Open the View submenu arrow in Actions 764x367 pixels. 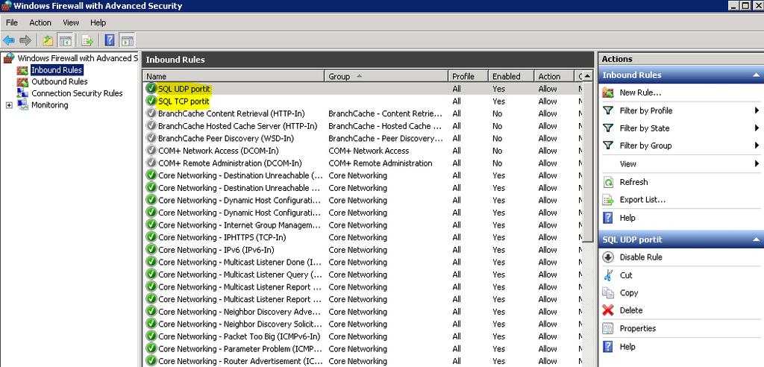pos(757,164)
